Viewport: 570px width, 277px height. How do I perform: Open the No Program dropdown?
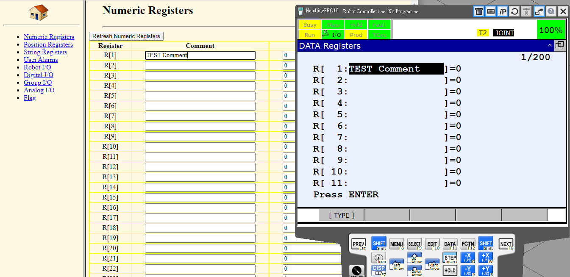[403, 11]
